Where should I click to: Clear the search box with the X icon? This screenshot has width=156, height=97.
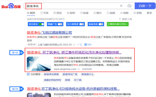(121, 6)
